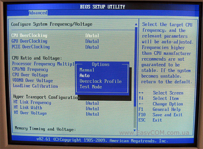This screenshot has width=203, height=149.
Task: Select the PCIE OverClocking setting
Action: pos(31,47)
